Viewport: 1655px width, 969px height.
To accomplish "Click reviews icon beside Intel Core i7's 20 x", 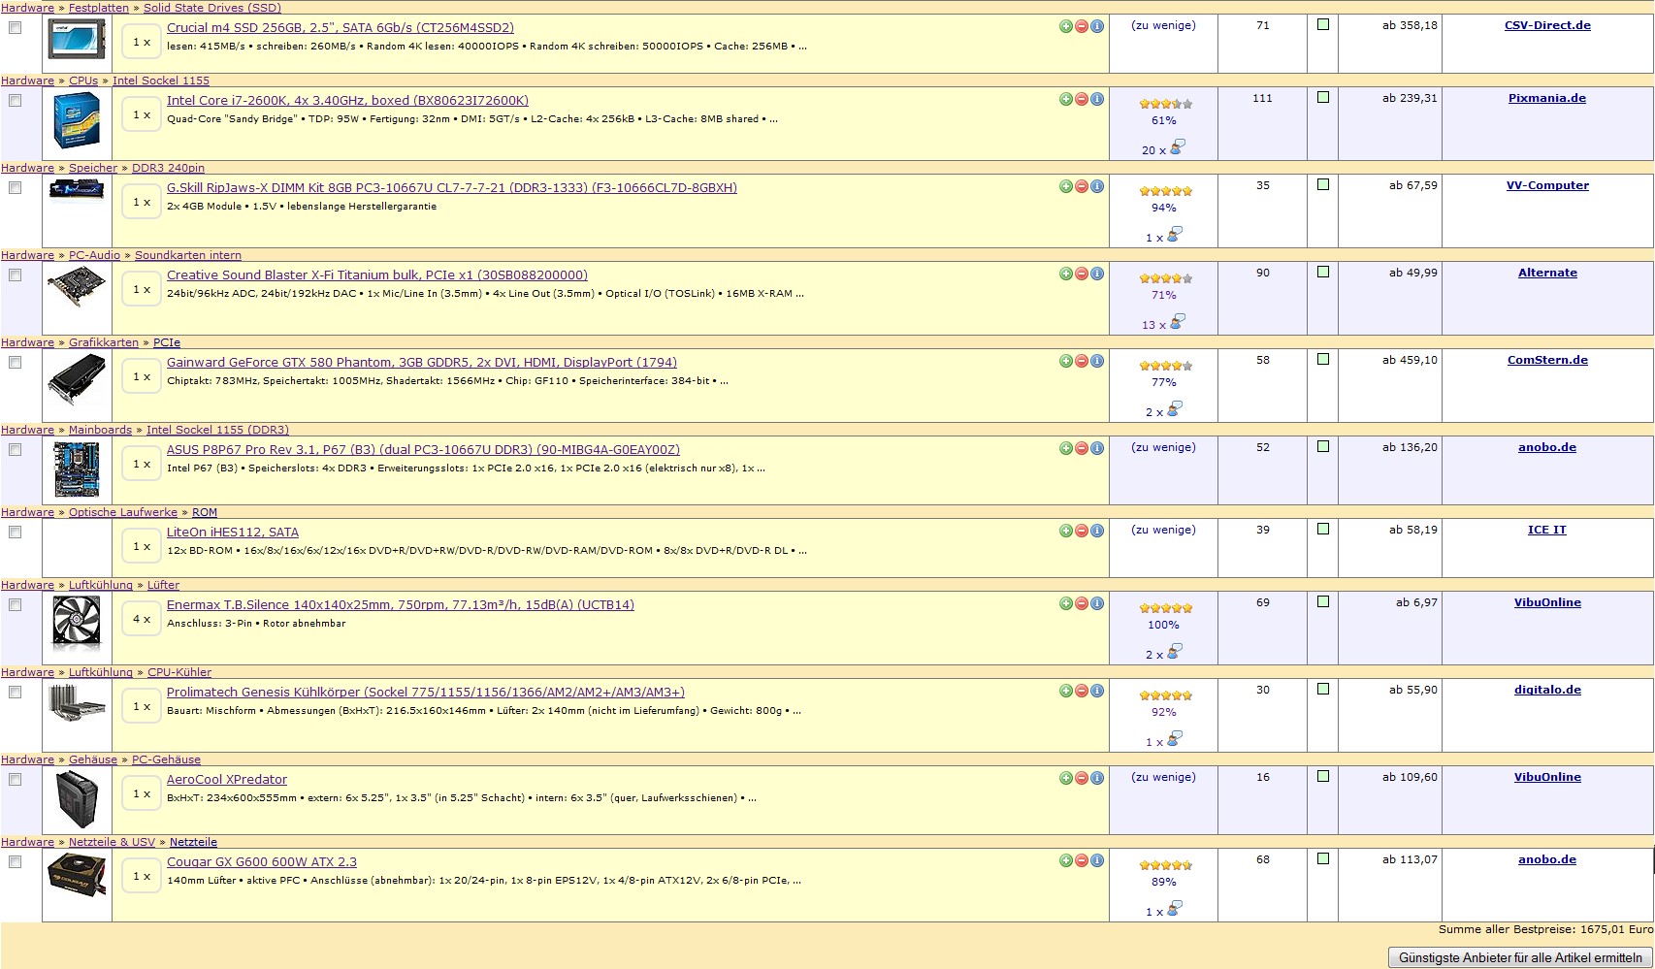I will [x=1177, y=147].
